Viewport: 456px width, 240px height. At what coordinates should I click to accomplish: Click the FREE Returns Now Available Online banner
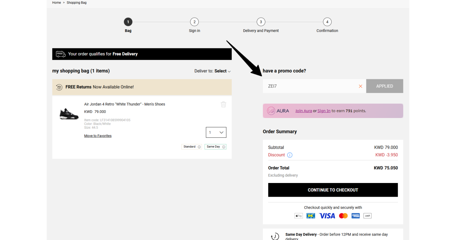(x=142, y=87)
